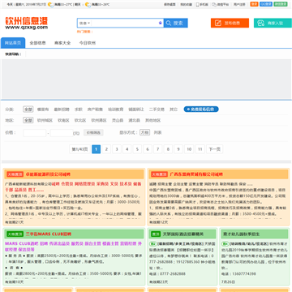Image resolution: width=292 pixels, height=292 pixels.
Task: Filter area by 钦北区
Action: (x=80, y=120)
